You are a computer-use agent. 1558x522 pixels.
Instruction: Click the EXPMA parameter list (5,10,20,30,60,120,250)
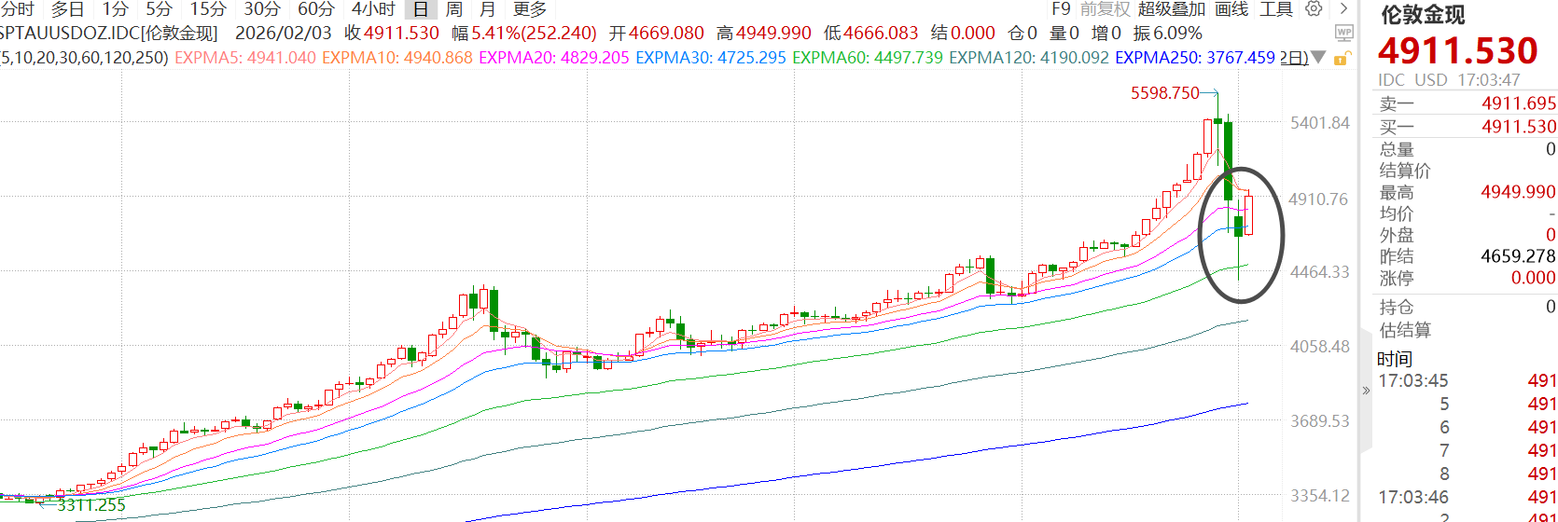click(84, 58)
